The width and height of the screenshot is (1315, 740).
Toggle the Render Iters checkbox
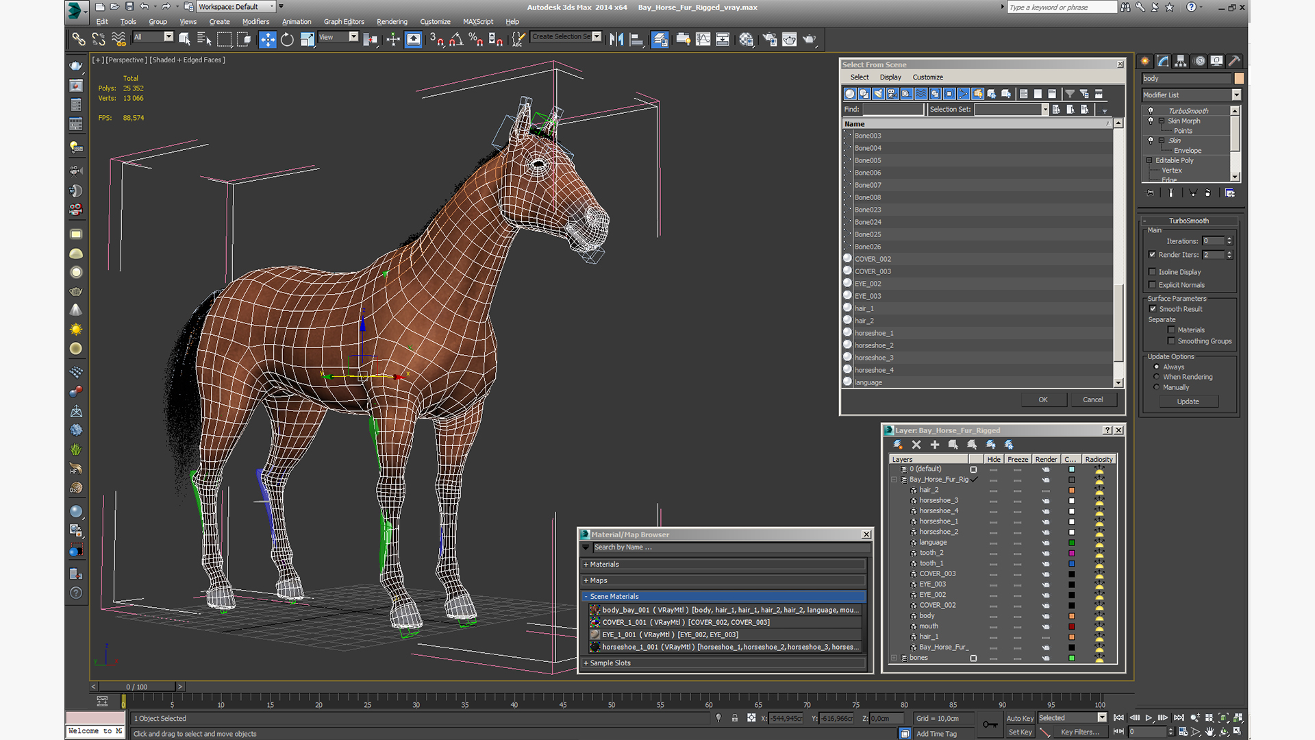coord(1152,255)
